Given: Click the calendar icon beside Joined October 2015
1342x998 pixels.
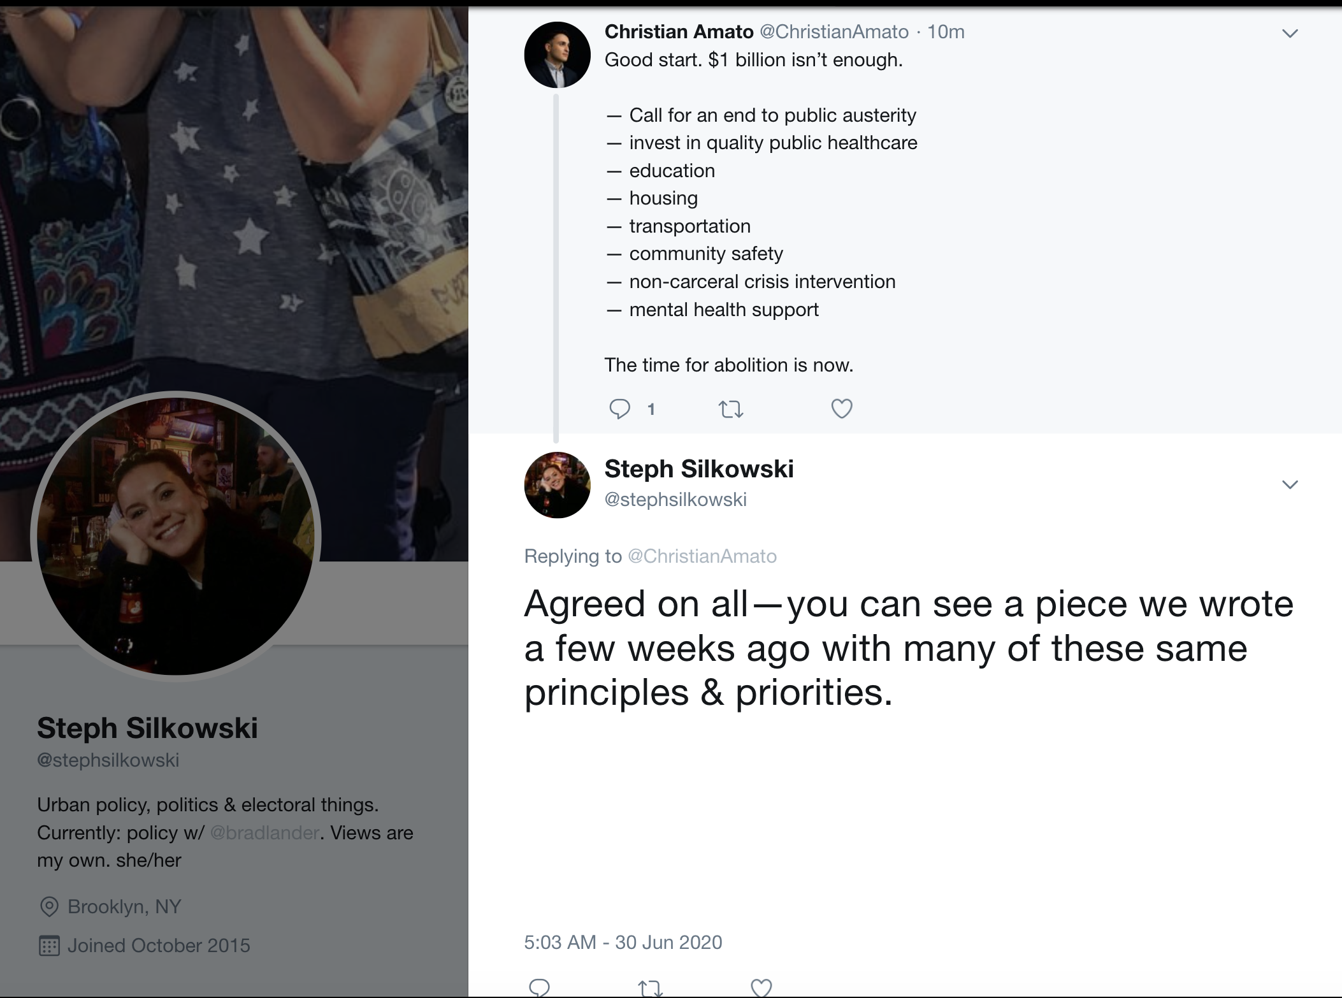Looking at the screenshot, I should click(x=49, y=946).
